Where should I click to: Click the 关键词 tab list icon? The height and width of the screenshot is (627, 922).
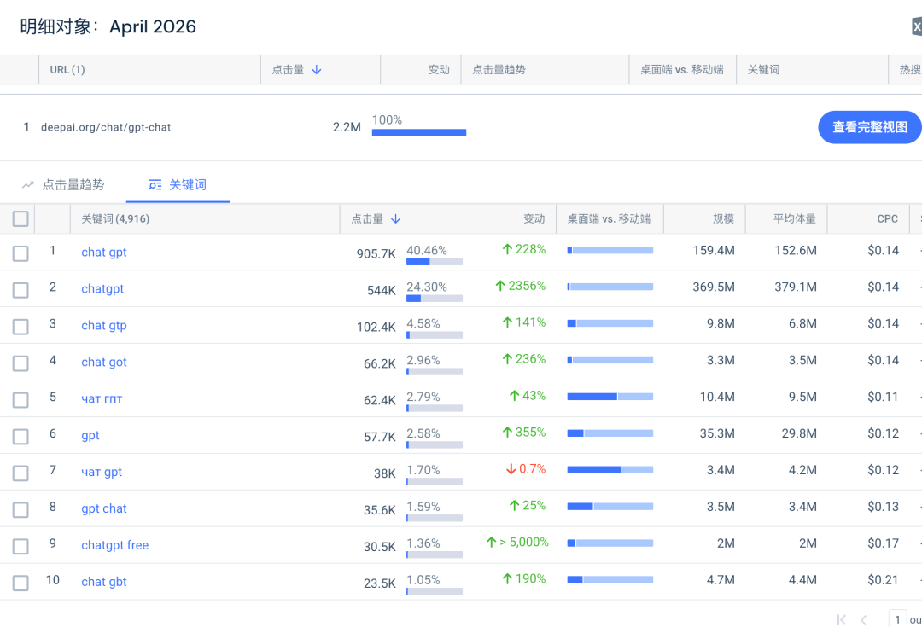point(155,185)
